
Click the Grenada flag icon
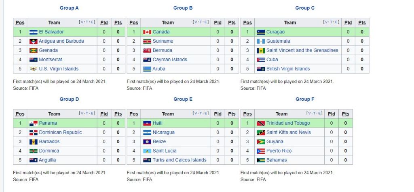coord(33,51)
